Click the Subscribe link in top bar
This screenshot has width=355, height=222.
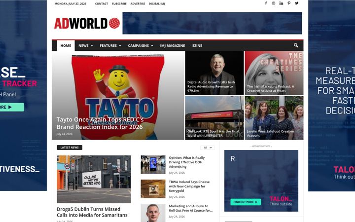119,3
